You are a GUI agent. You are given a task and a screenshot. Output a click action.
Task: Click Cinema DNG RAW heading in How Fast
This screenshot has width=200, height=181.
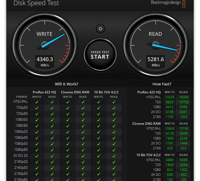pyautogui.click(x=146, y=123)
